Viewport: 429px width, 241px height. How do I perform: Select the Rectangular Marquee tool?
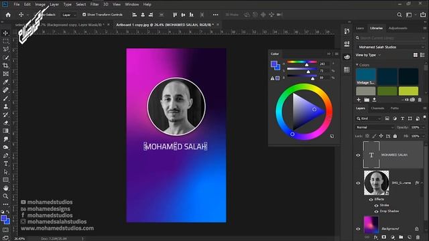(x=5, y=42)
